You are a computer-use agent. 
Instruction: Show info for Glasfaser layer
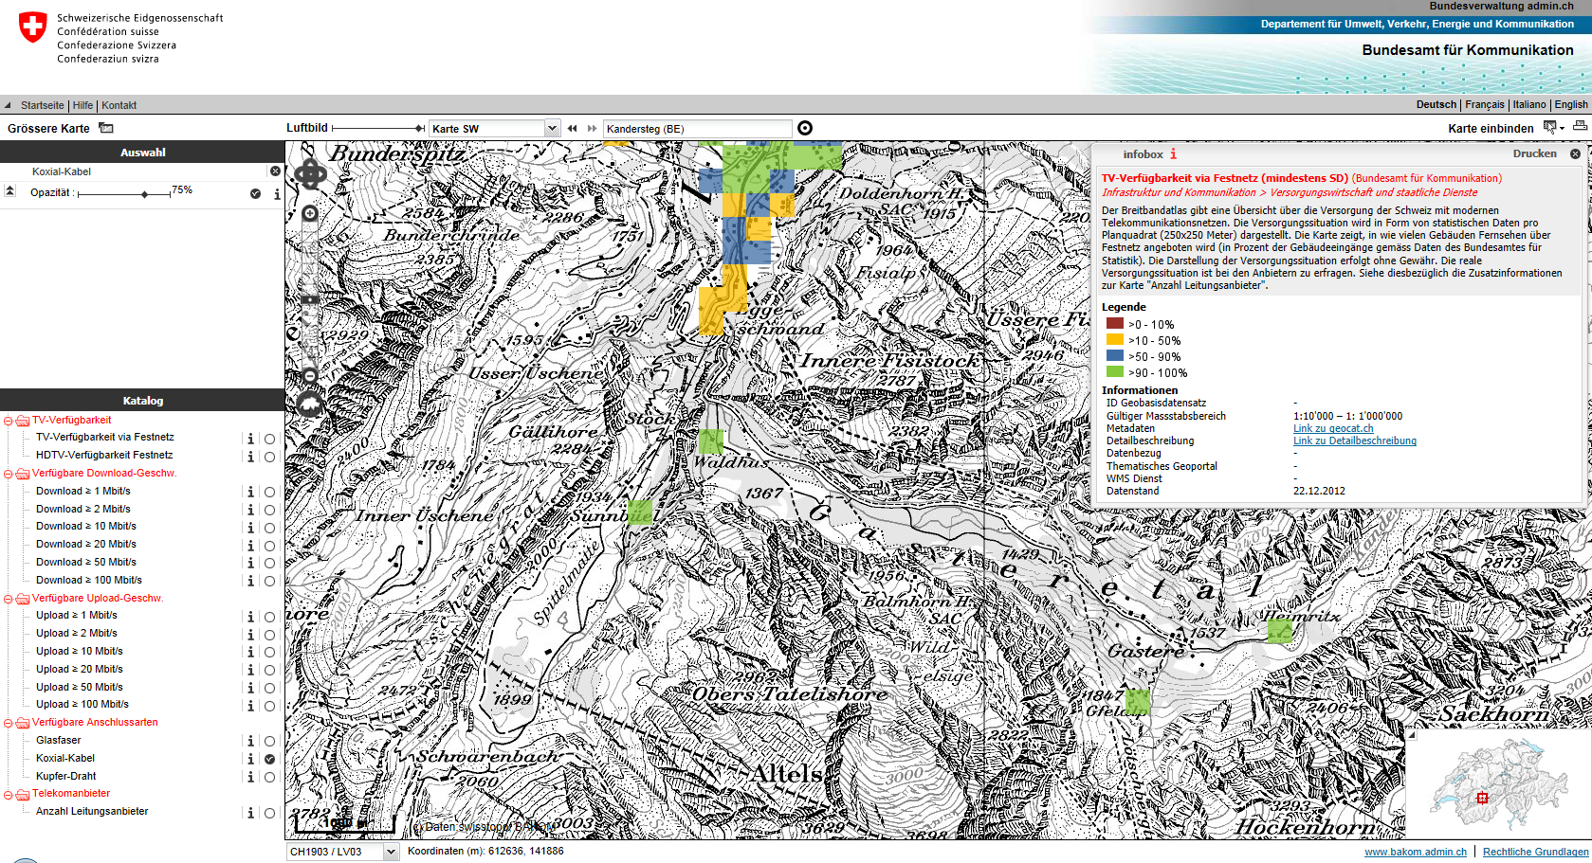(x=250, y=741)
